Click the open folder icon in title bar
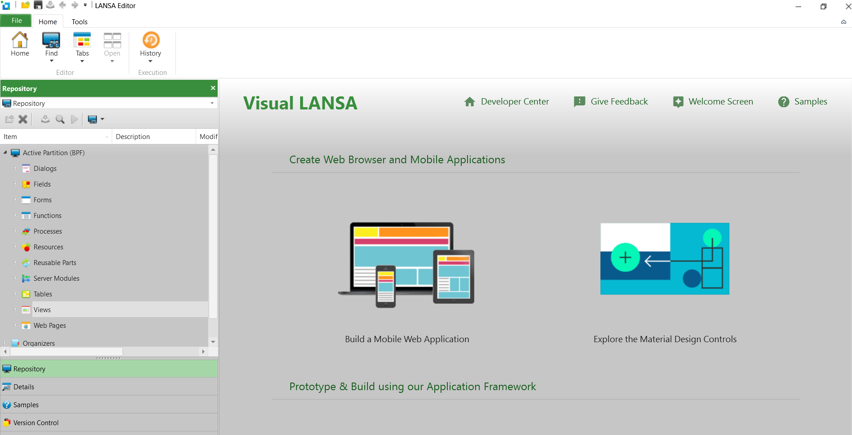This screenshot has width=852, height=435. (x=26, y=5)
